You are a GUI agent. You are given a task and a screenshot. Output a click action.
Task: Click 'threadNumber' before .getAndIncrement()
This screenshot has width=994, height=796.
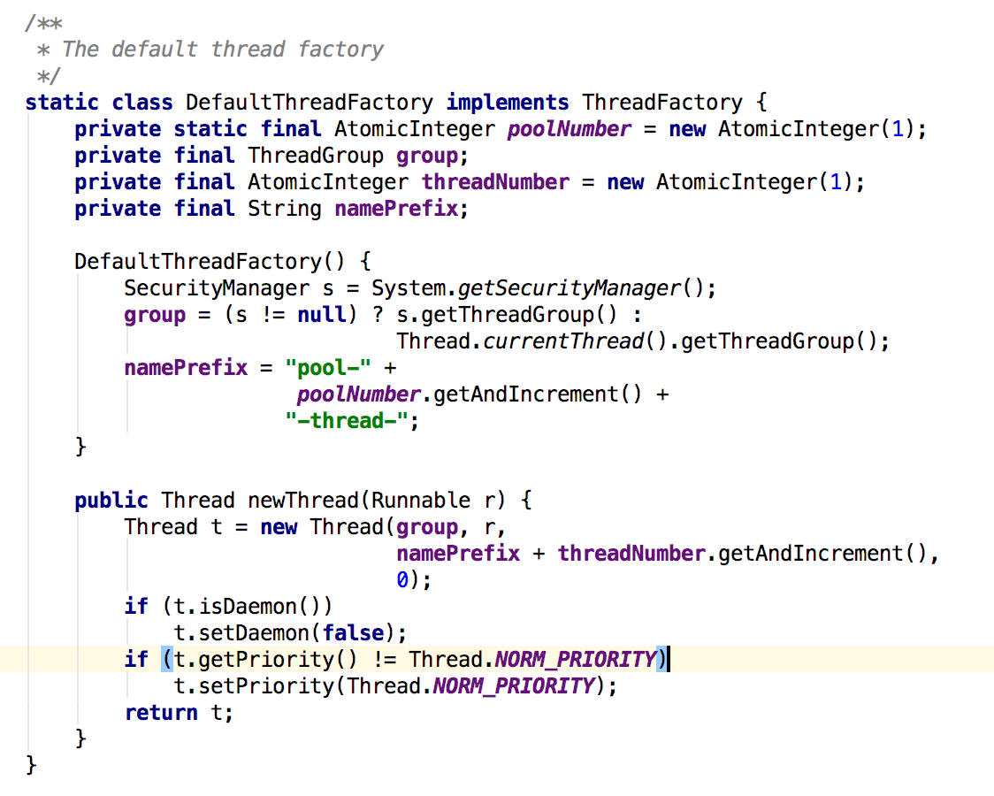(x=631, y=554)
